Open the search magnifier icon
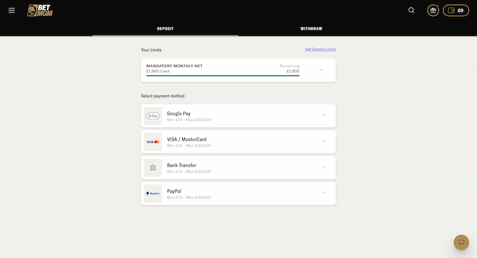 (411, 10)
